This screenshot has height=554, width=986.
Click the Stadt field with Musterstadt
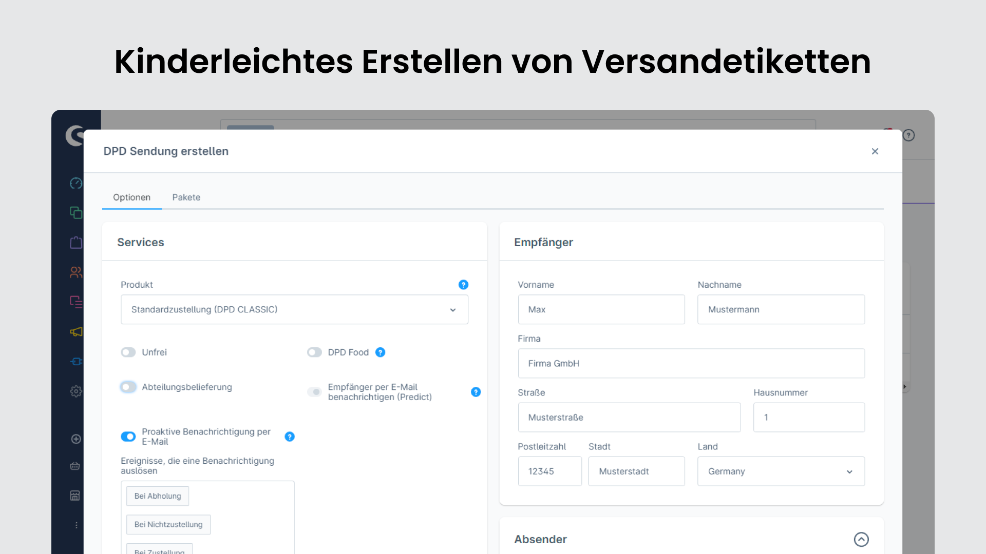[636, 471]
